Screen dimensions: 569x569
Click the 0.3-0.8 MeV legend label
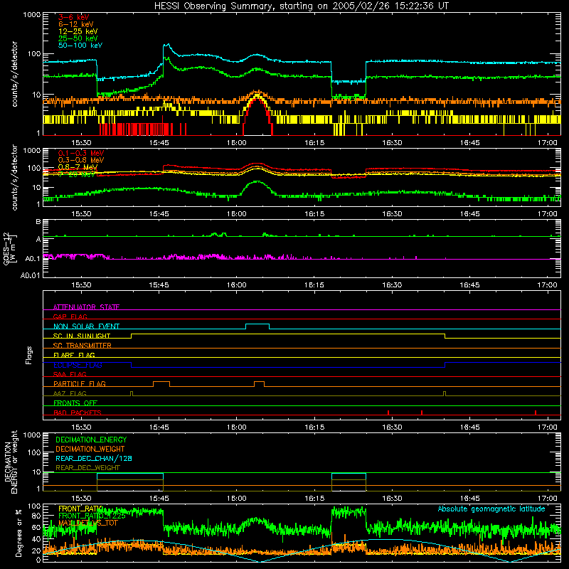click(81, 161)
